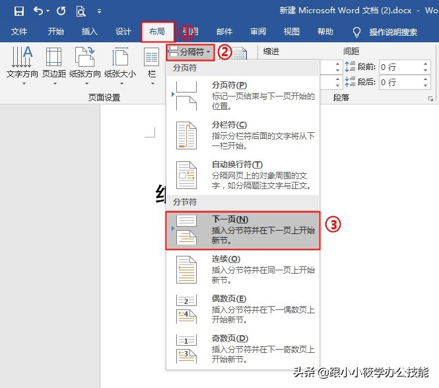Expand the 纸张方向 dropdown arrow

86,83
